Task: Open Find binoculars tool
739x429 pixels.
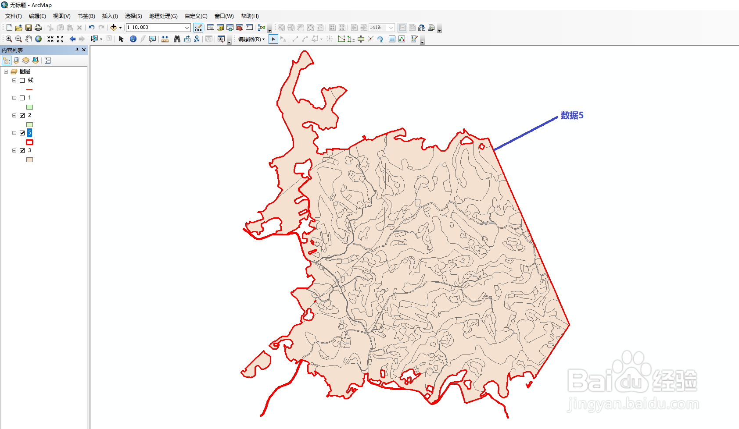Action: [177, 39]
